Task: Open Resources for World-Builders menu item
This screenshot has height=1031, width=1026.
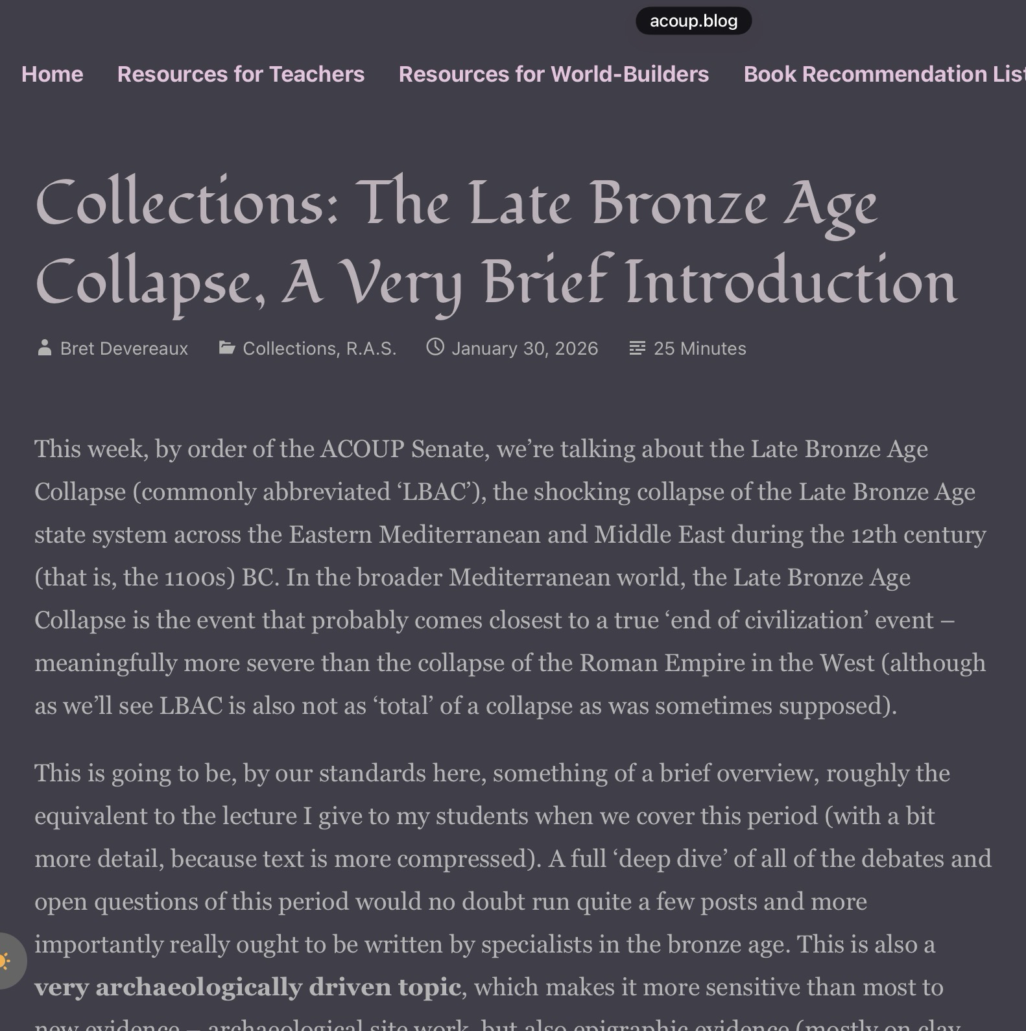Action: (553, 74)
